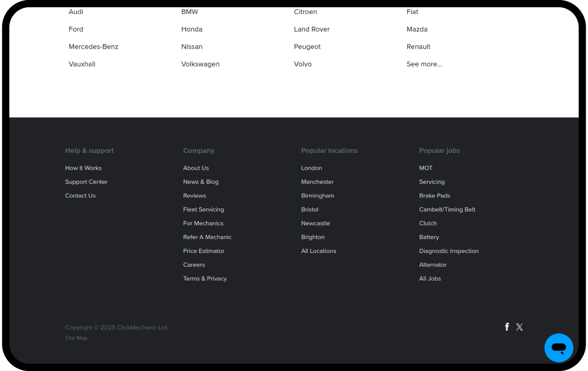This screenshot has width=588, height=371.
Task: Visit the Careers page link
Action: point(194,265)
